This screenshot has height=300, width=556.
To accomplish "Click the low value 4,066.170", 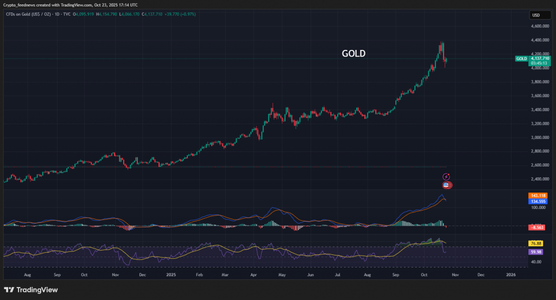I will pos(129,14).
